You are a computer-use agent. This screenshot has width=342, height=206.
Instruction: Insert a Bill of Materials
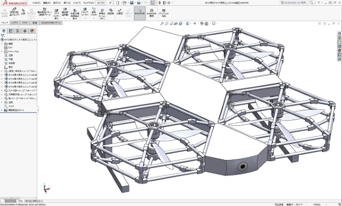[111, 12]
